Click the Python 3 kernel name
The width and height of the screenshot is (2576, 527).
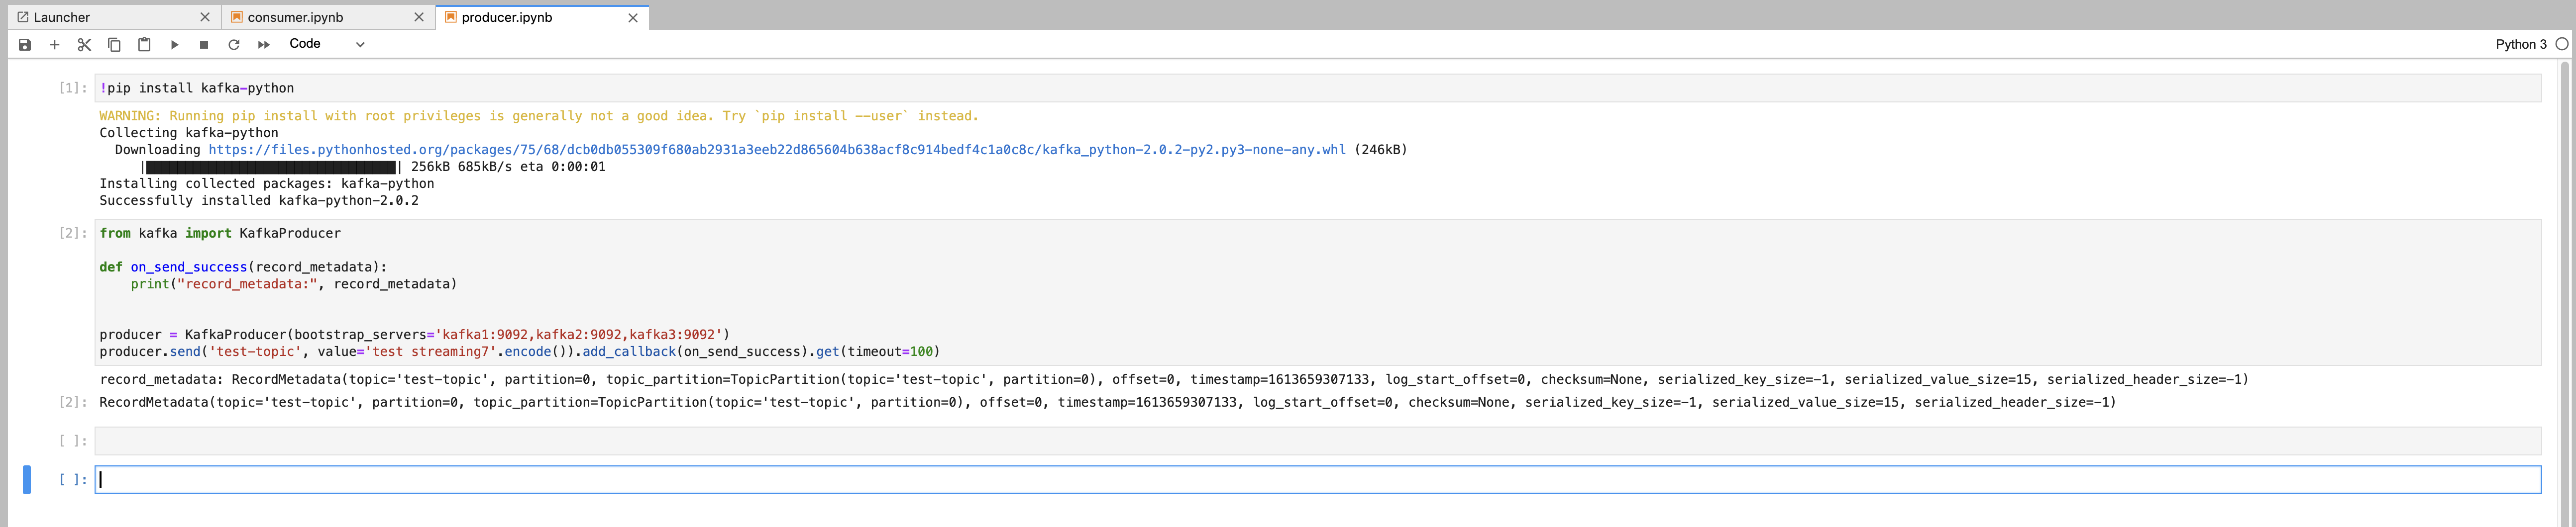pos(2520,44)
